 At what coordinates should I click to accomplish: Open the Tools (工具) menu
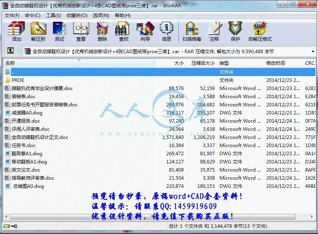click(54, 16)
